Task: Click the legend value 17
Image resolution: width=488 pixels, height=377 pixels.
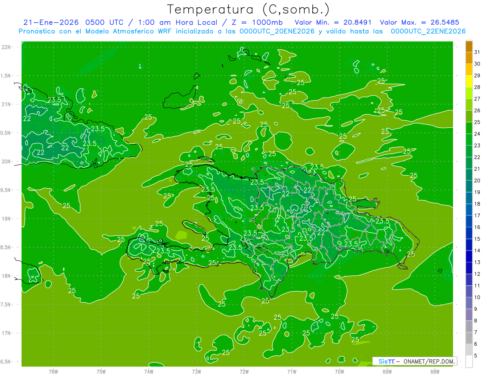Action: click(477, 216)
